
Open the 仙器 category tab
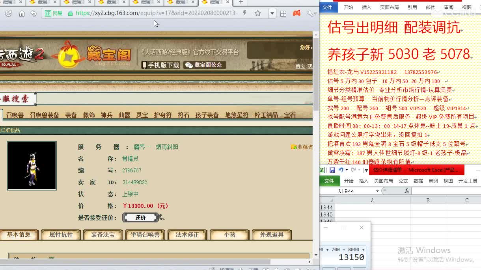[x=124, y=115]
